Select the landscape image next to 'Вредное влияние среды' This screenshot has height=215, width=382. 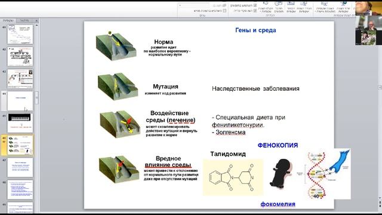pos(119,169)
